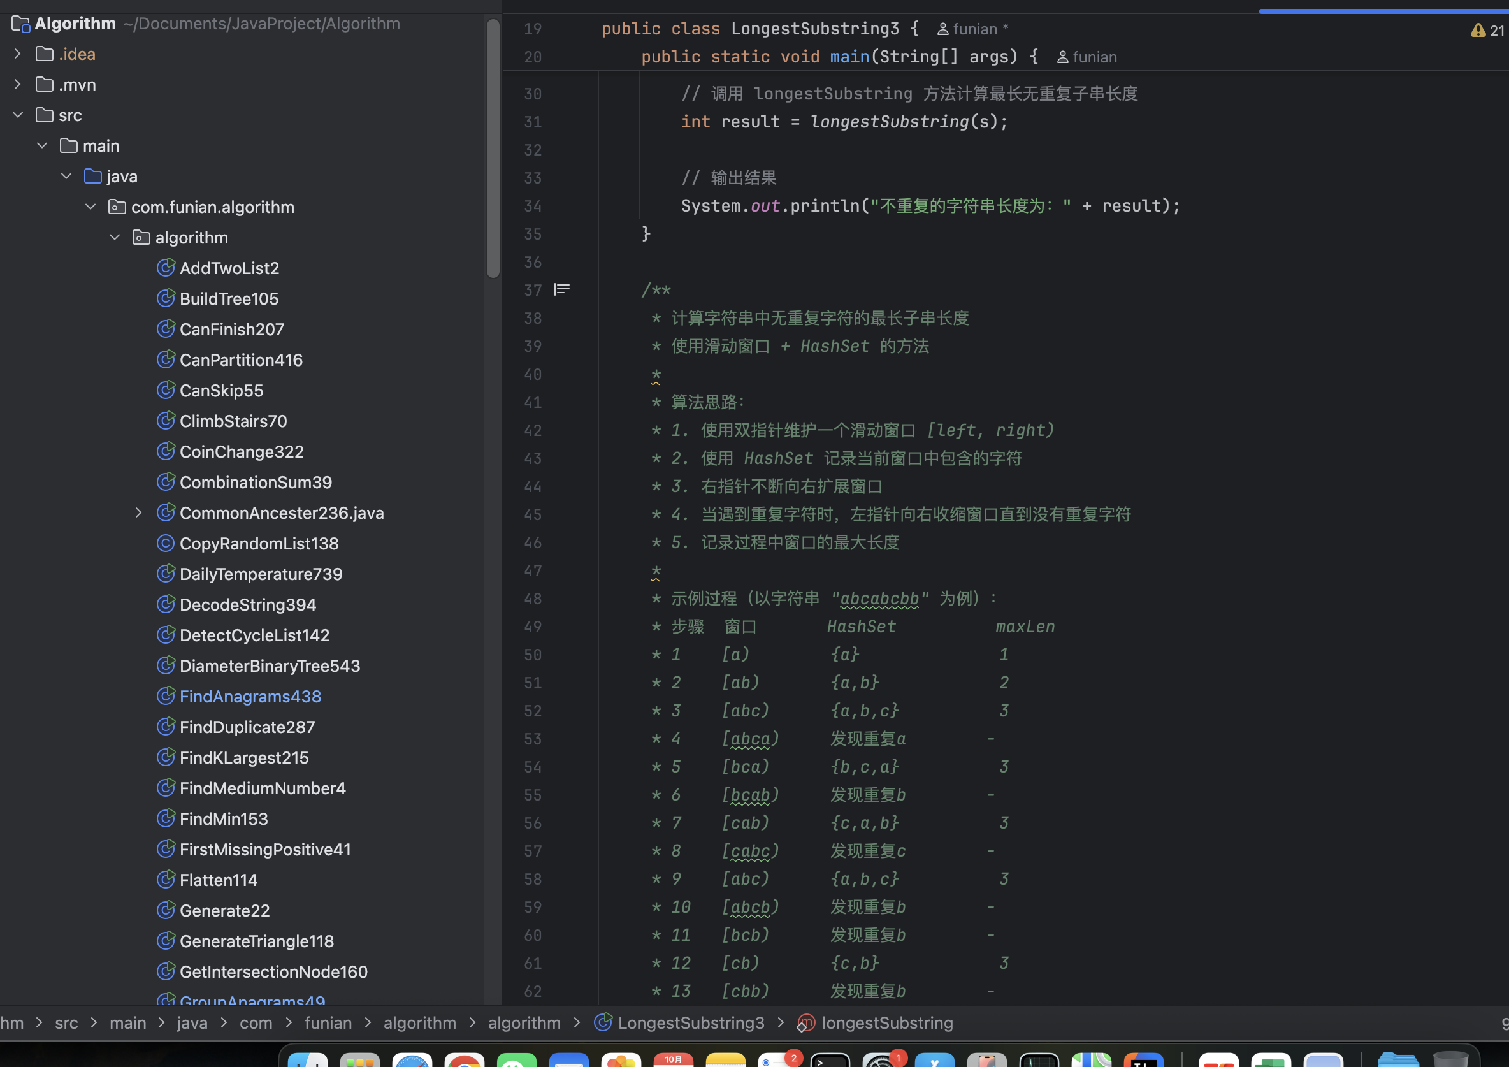Click the Algorithm project folder icon

(20, 24)
